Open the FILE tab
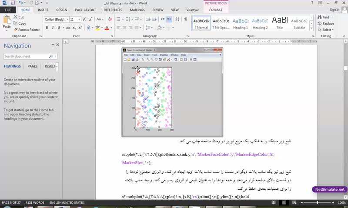 click(8, 10)
